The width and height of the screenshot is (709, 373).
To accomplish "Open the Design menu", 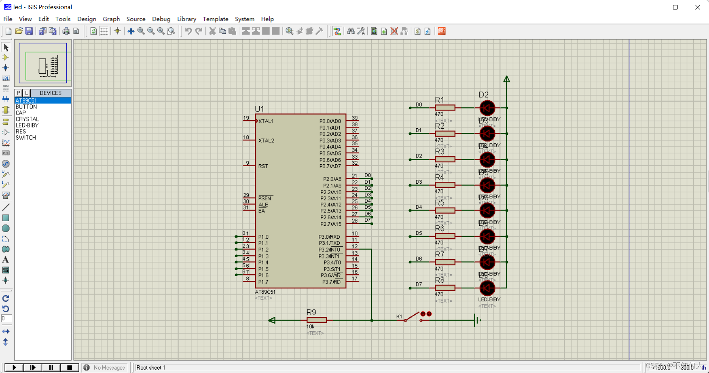I will click(x=86, y=19).
